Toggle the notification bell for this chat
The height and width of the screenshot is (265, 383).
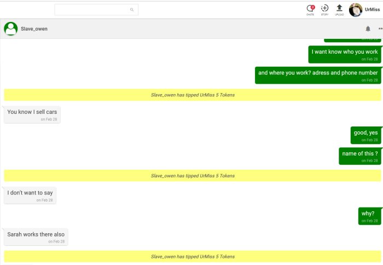pos(368,28)
